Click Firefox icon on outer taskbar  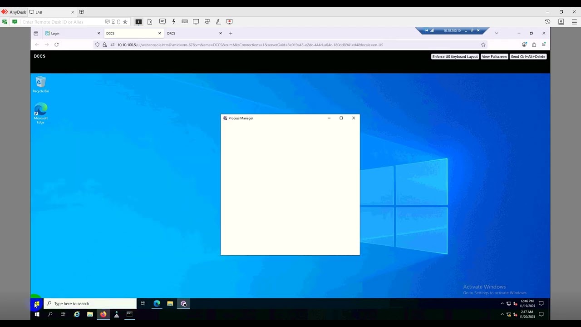[103, 314]
